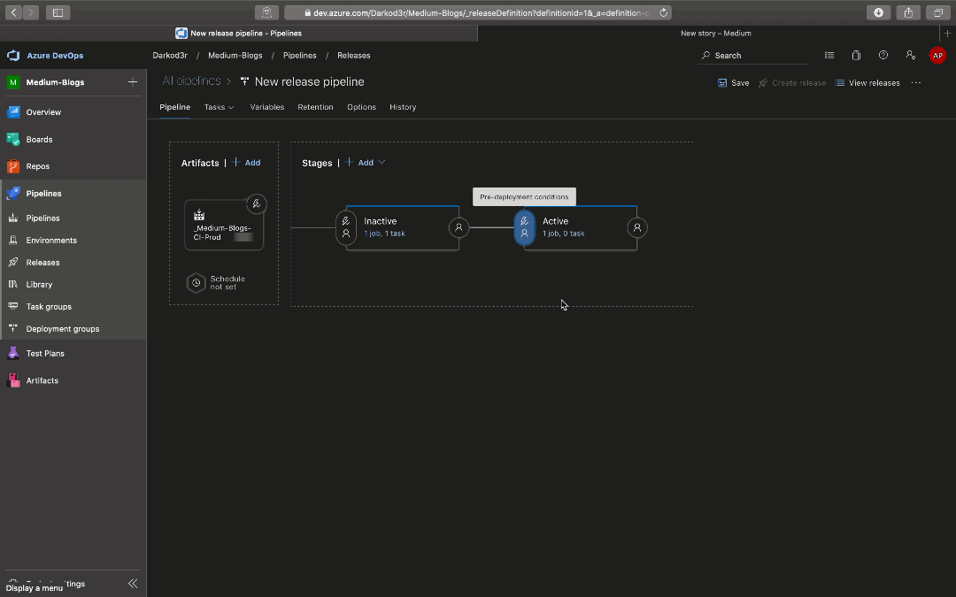This screenshot has height=597, width=956.
Task: Click the Medium-Blogs breadcrumb
Action: coord(235,56)
